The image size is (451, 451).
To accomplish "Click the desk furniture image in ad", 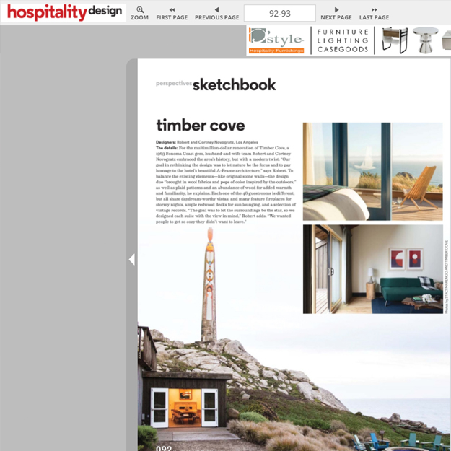I will pyautogui.click(x=394, y=40).
